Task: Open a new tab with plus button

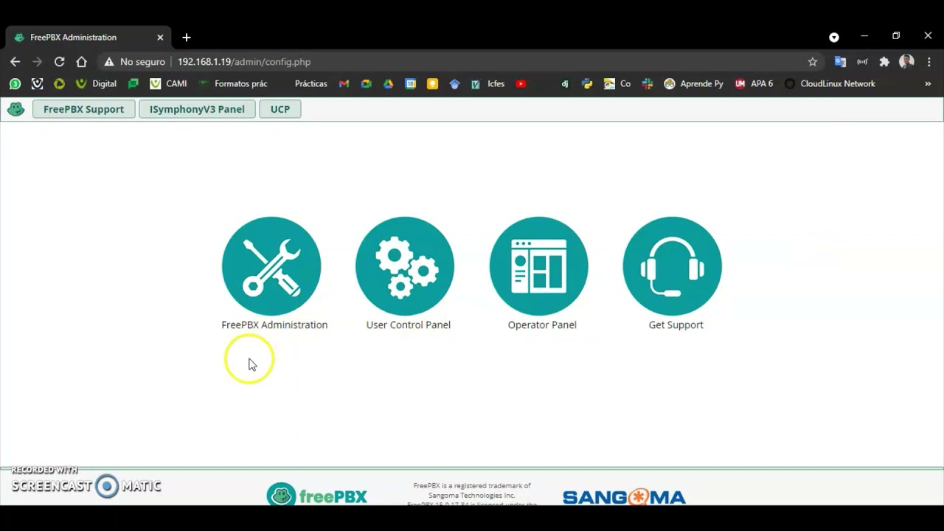Action: [x=187, y=38]
